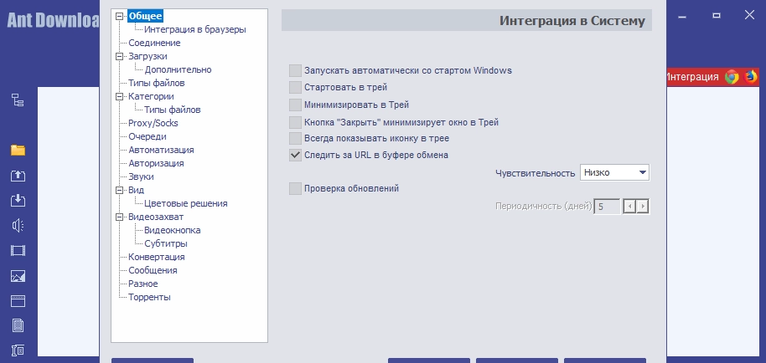The width and height of the screenshot is (766, 363).
Task: Click the Chrome browser integration icon
Action: [732, 77]
